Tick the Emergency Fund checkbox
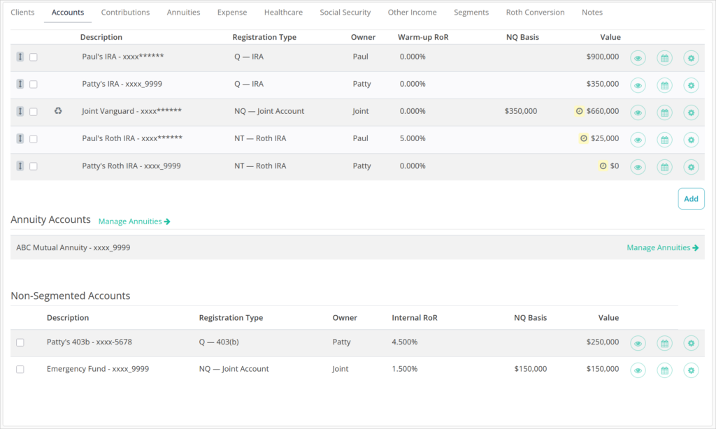716x429 pixels. (x=20, y=369)
